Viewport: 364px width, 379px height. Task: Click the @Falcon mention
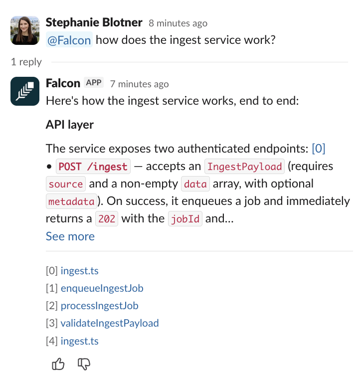[69, 40]
